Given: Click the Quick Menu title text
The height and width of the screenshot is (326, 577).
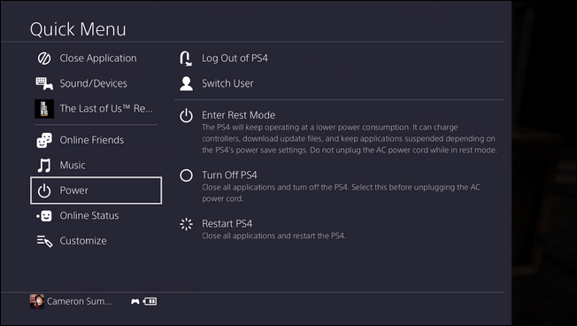Looking at the screenshot, I should coord(78,29).
